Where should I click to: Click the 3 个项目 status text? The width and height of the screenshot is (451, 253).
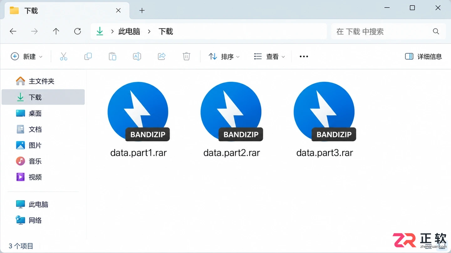pos(21,246)
